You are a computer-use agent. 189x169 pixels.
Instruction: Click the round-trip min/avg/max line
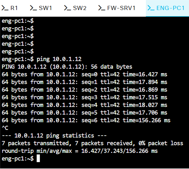[80, 151]
